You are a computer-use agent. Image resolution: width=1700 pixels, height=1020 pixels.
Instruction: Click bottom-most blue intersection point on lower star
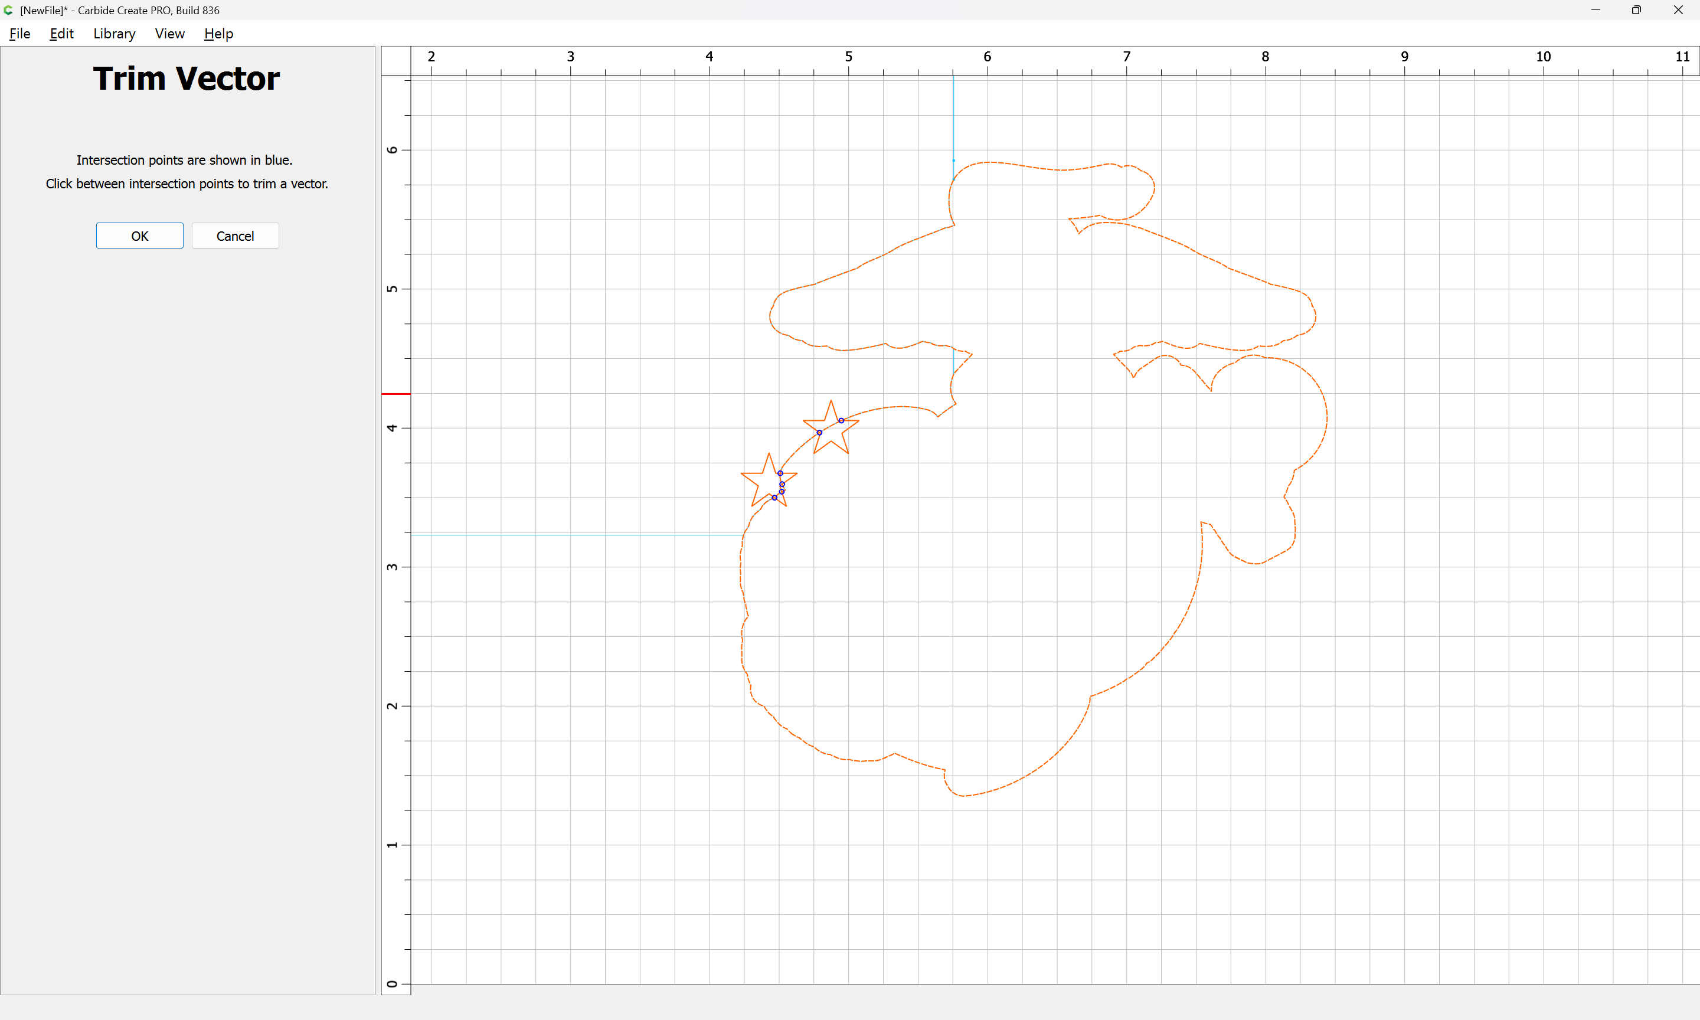[x=774, y=498]
